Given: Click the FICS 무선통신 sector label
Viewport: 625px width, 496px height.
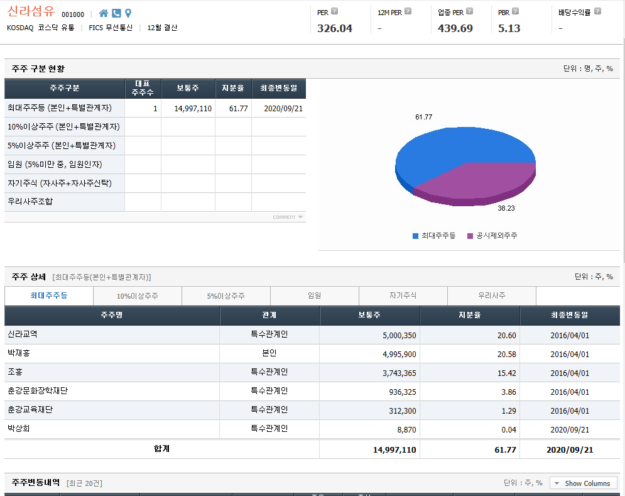Looking at the screenshot, I should [111, 28].
